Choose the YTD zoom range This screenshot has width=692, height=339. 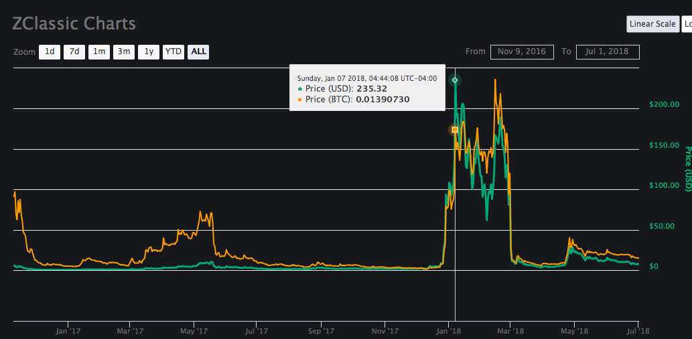tap(173, 52)
